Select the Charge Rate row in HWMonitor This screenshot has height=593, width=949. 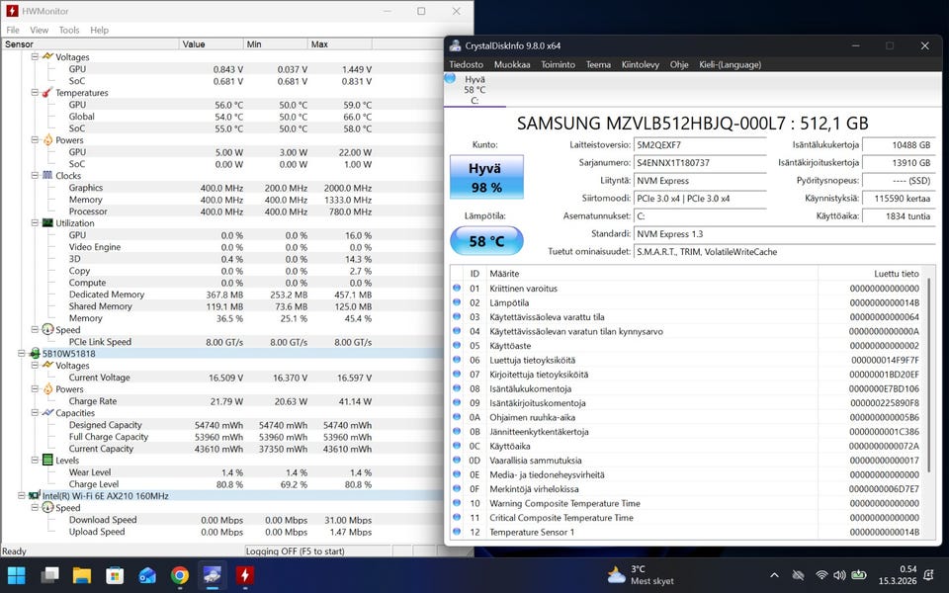(x=222, y=401)
